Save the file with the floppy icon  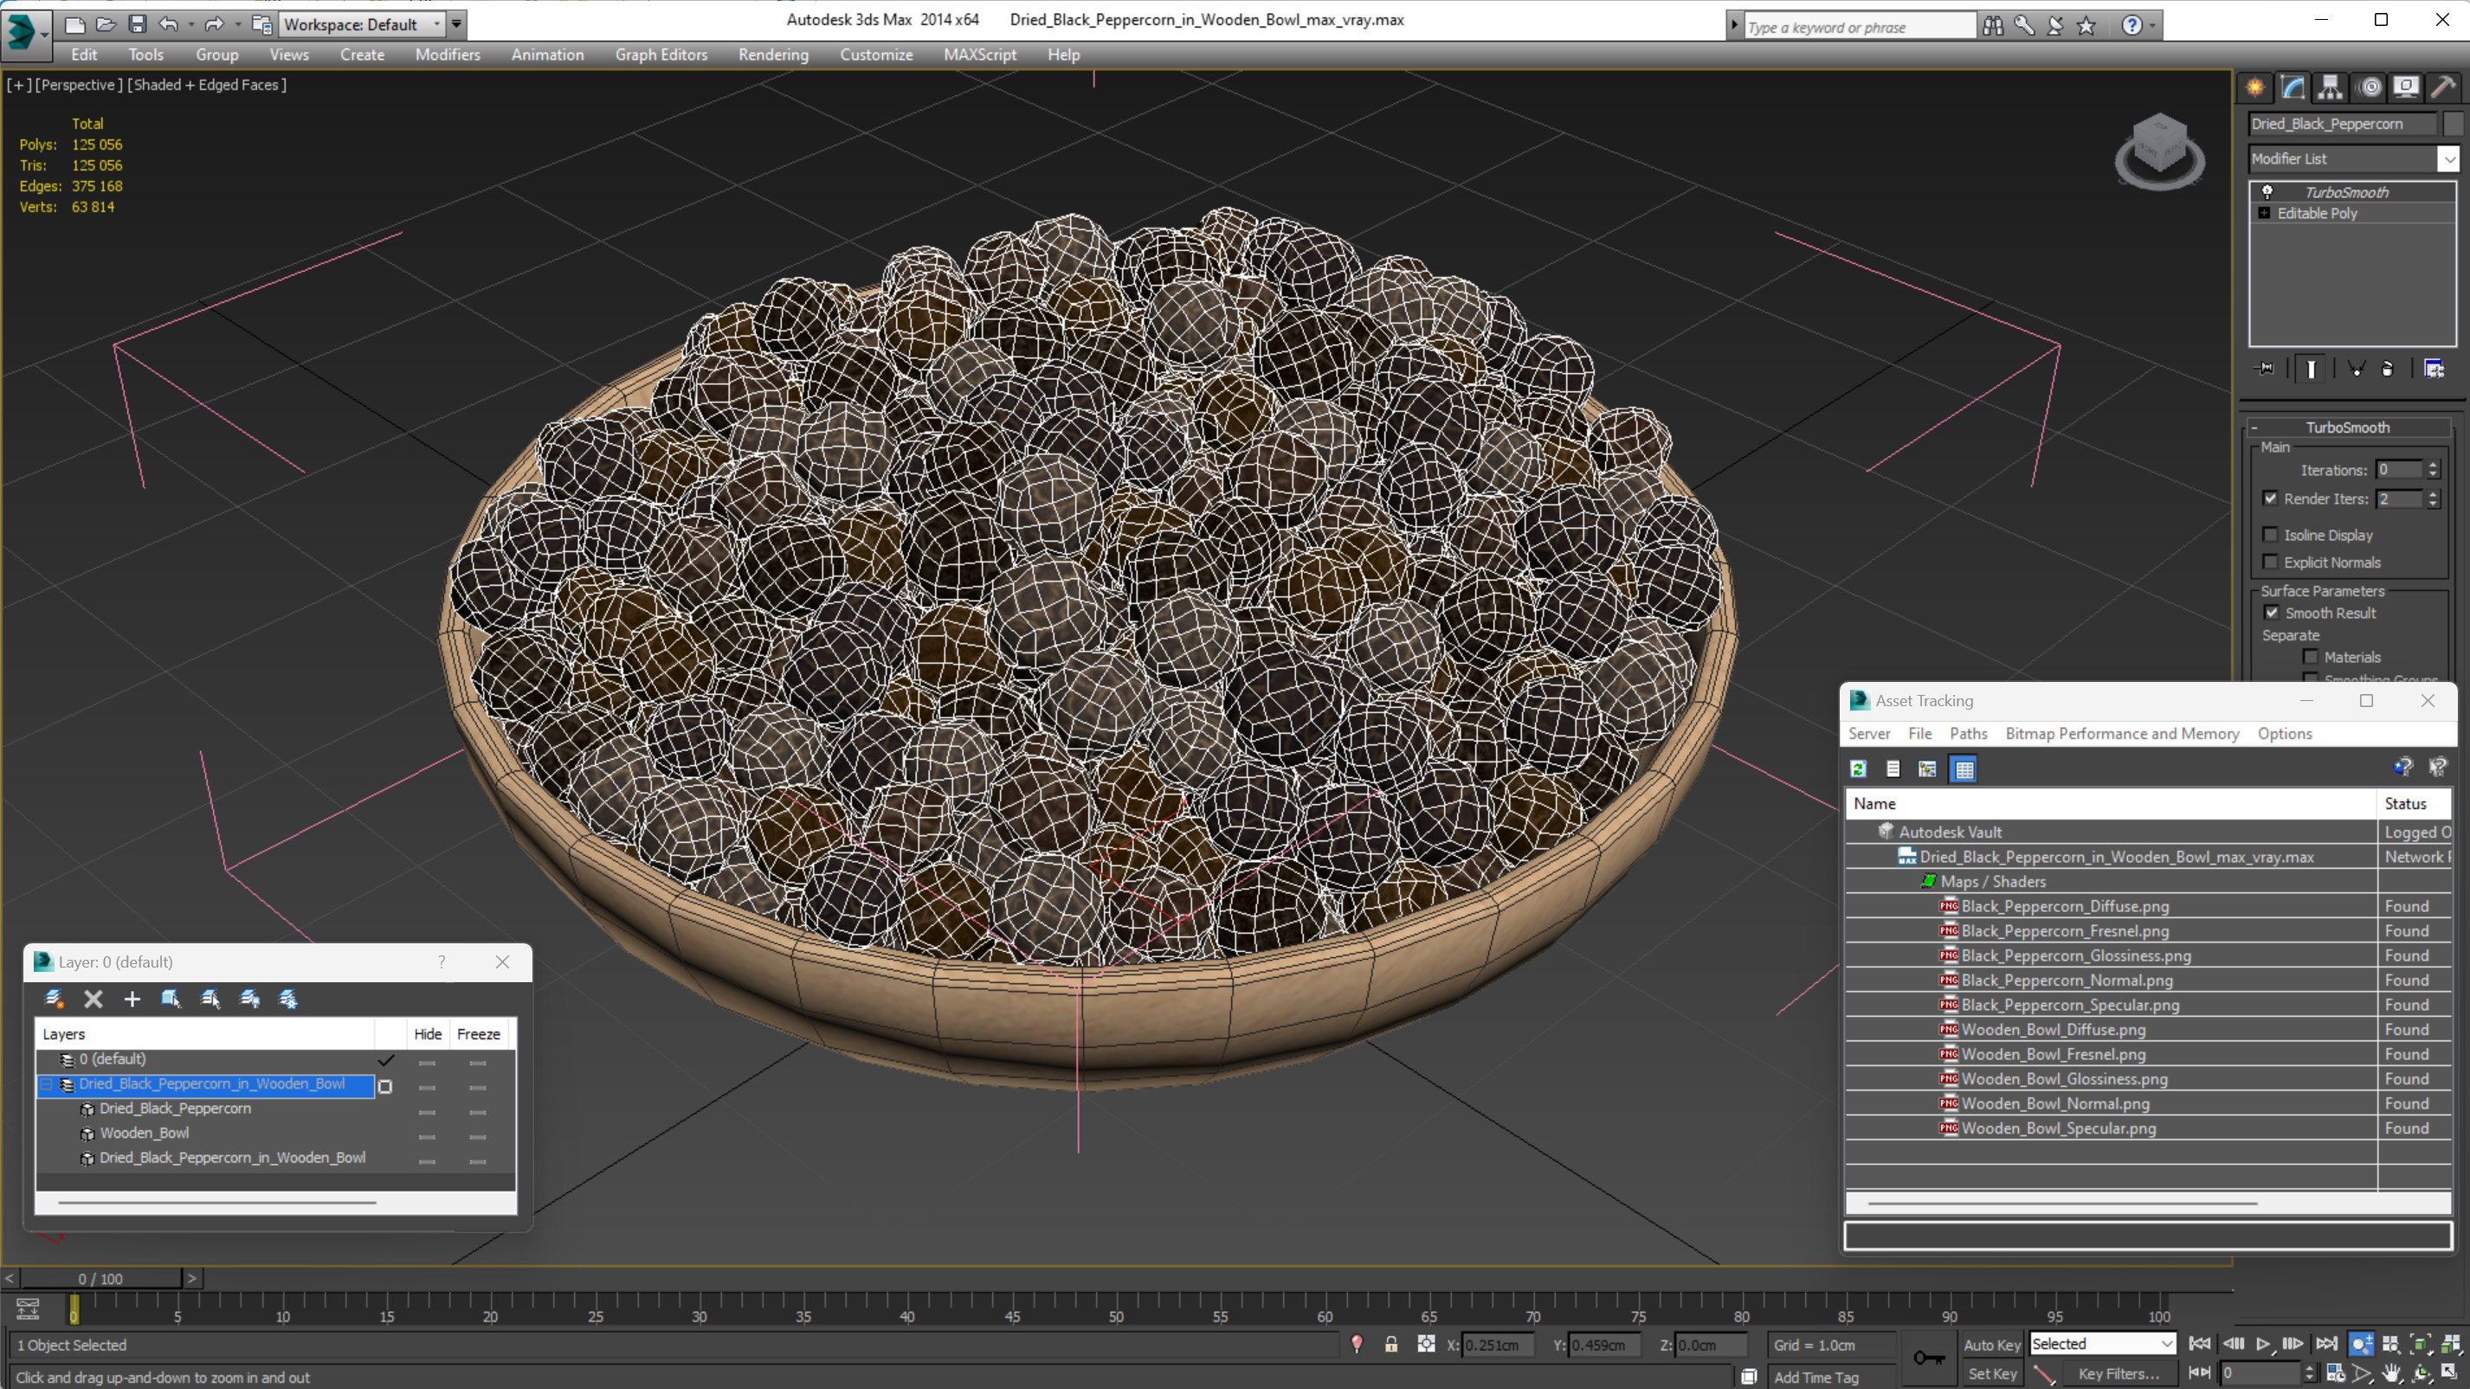[x=137, y=24]
